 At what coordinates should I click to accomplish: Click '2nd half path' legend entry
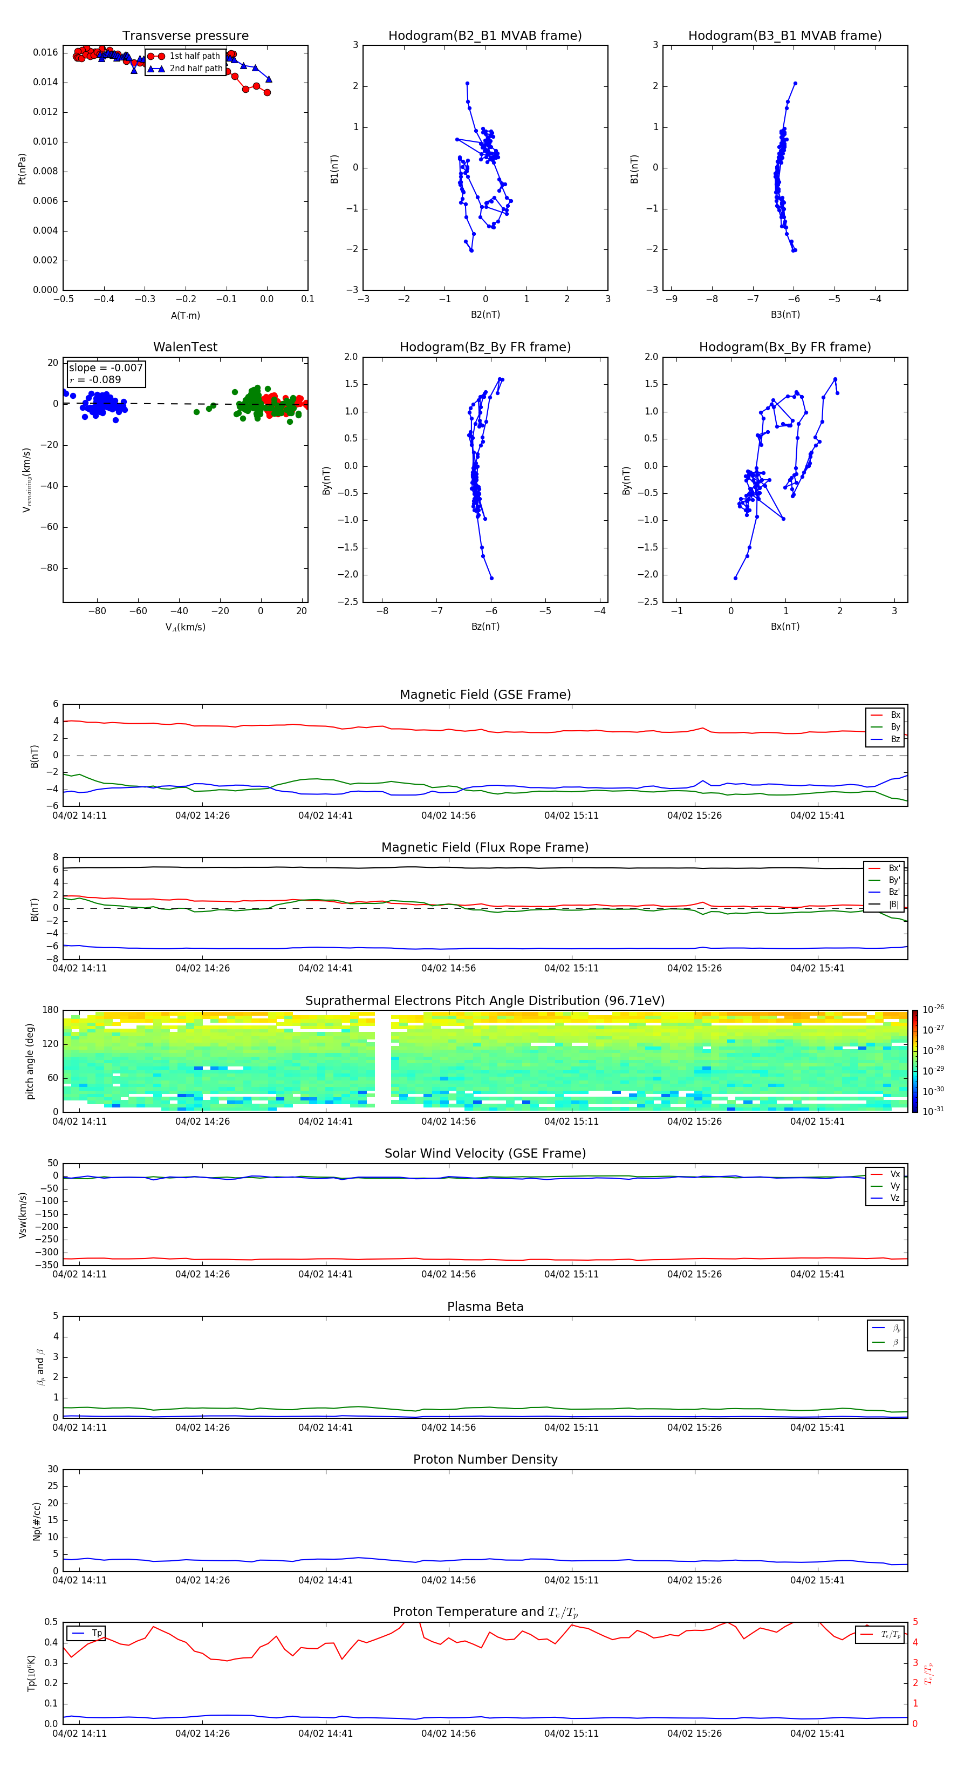point(184,69)
